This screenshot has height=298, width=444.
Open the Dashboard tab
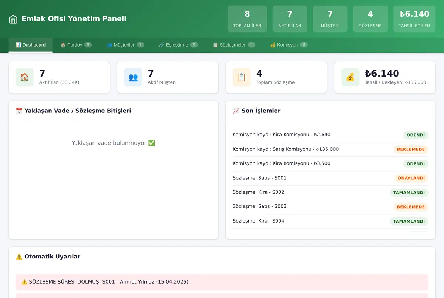pos(30,45)
